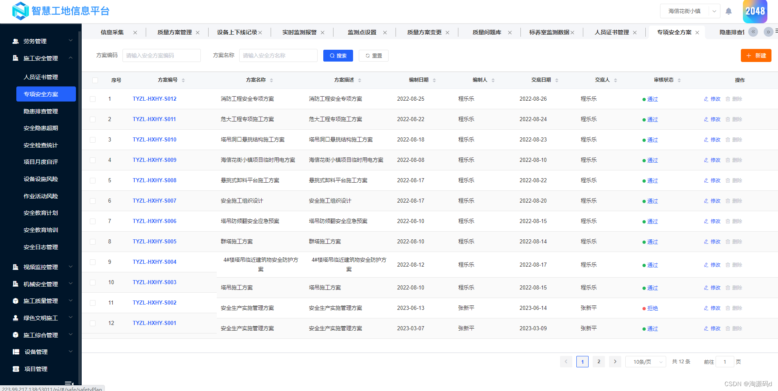Expand the 绿色文明施工 sidebar menu
The image size is (778, 391).
pos(41,318)
